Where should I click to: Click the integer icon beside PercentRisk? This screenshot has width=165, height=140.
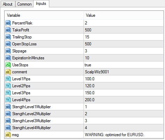coord(8,23)
